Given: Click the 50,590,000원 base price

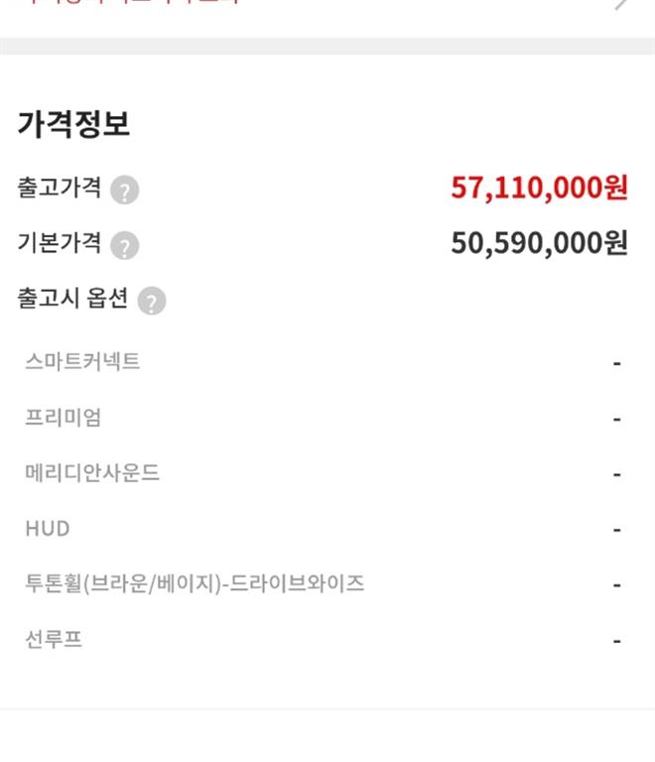Looking at the screenshot, I should pyautogui.click(x=539, y=243).
